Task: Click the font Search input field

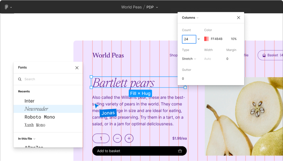Action: (50, 79)
